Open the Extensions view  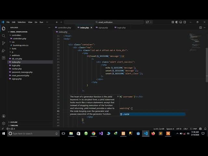pos(4,58)
